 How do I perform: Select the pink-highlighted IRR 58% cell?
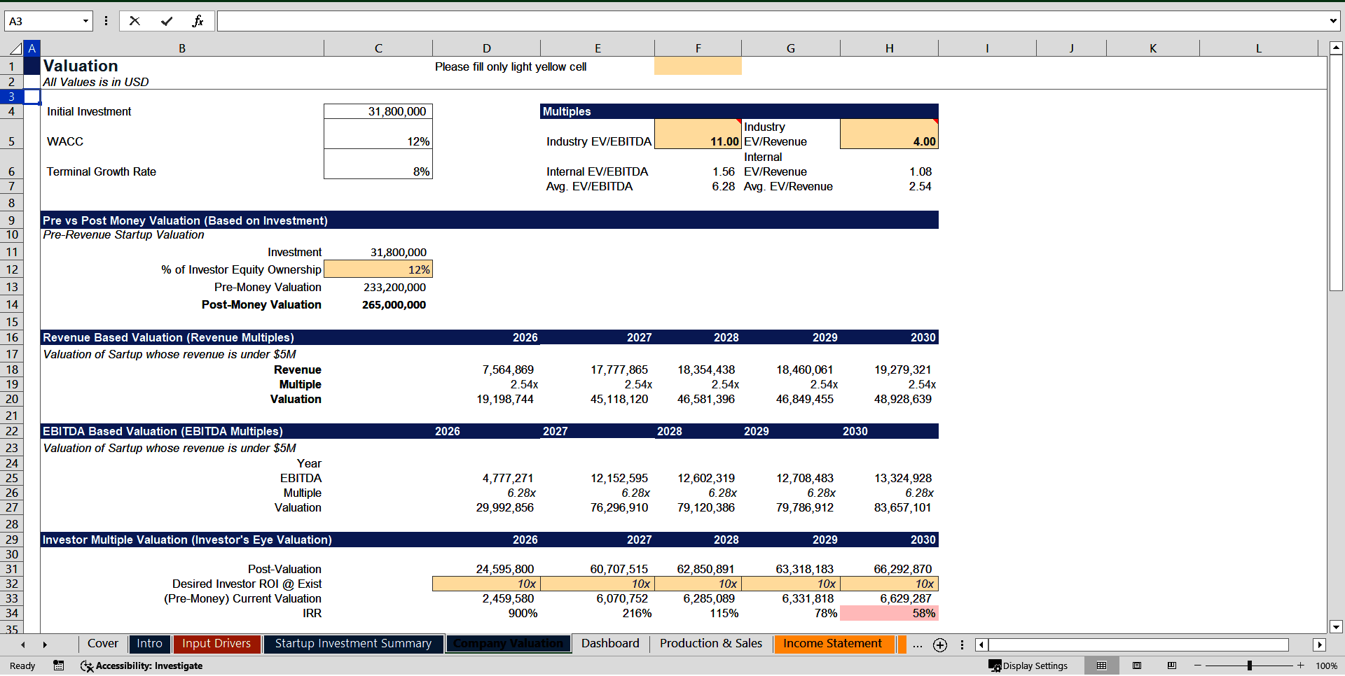pos(889,613)
